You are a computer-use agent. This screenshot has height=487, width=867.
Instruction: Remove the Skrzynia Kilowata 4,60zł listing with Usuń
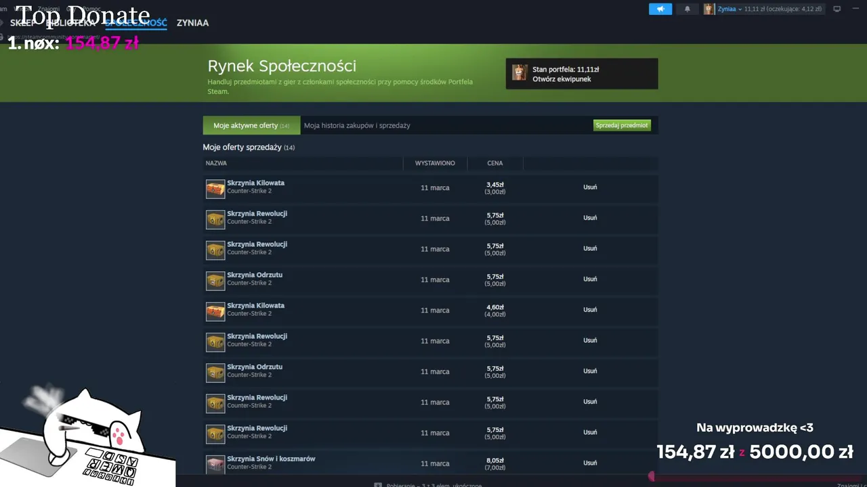tap(590, 310)
